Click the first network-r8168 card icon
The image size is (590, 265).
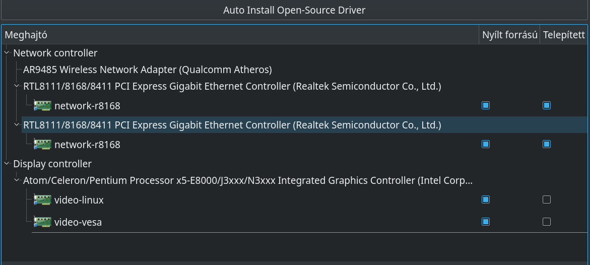[42, 105]
